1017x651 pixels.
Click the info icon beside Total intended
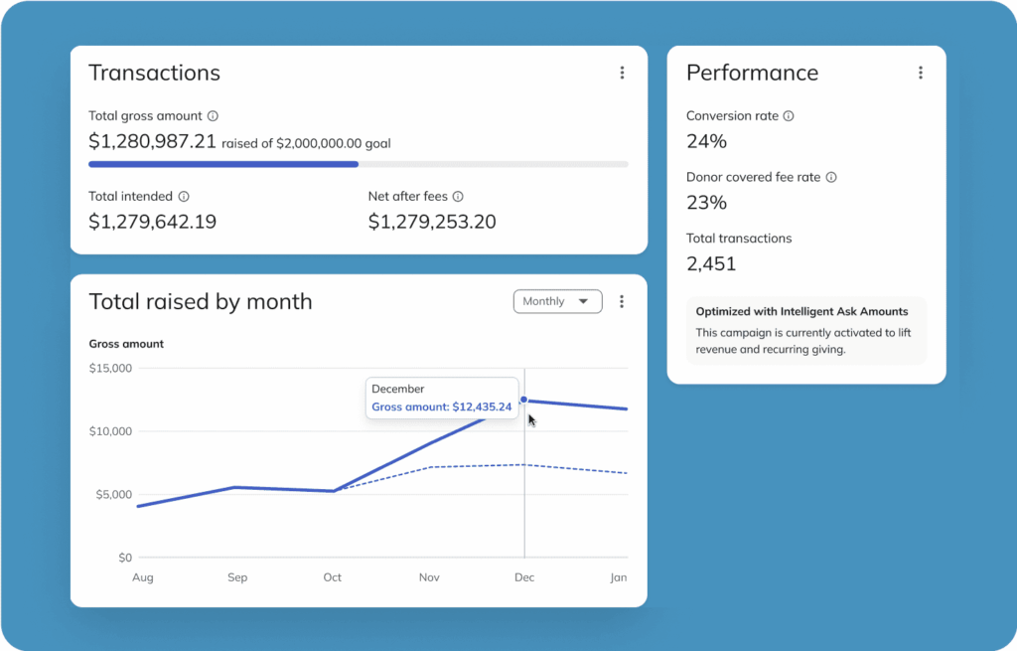184,197
